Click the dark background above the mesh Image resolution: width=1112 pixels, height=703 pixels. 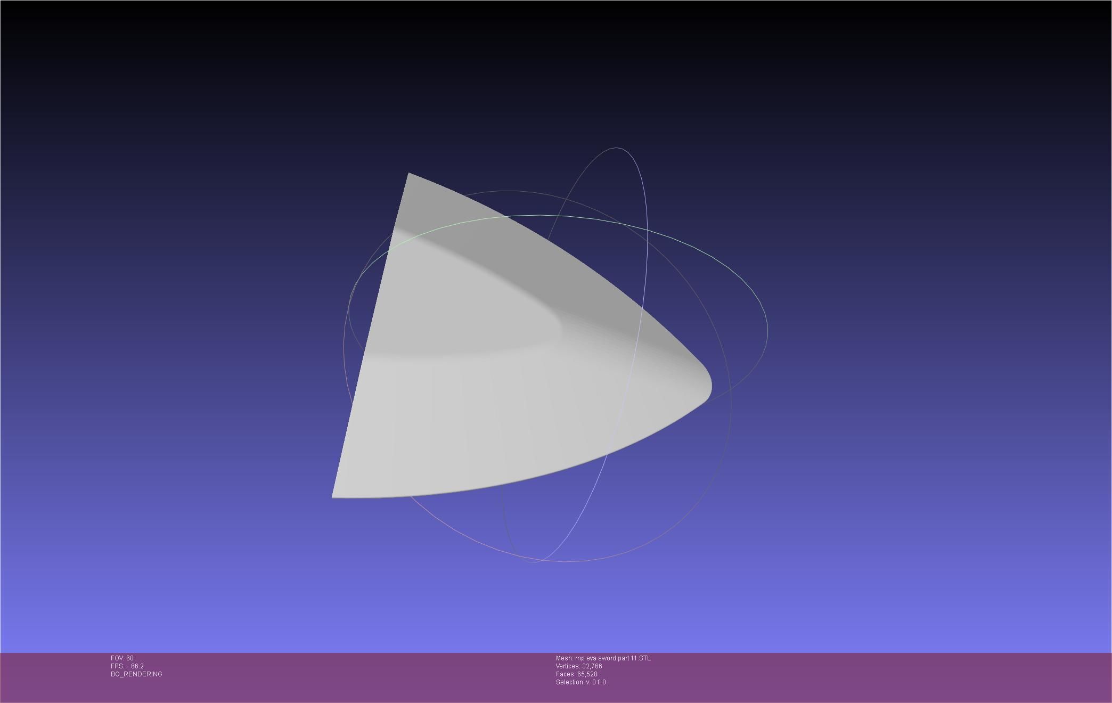[533, 80]
